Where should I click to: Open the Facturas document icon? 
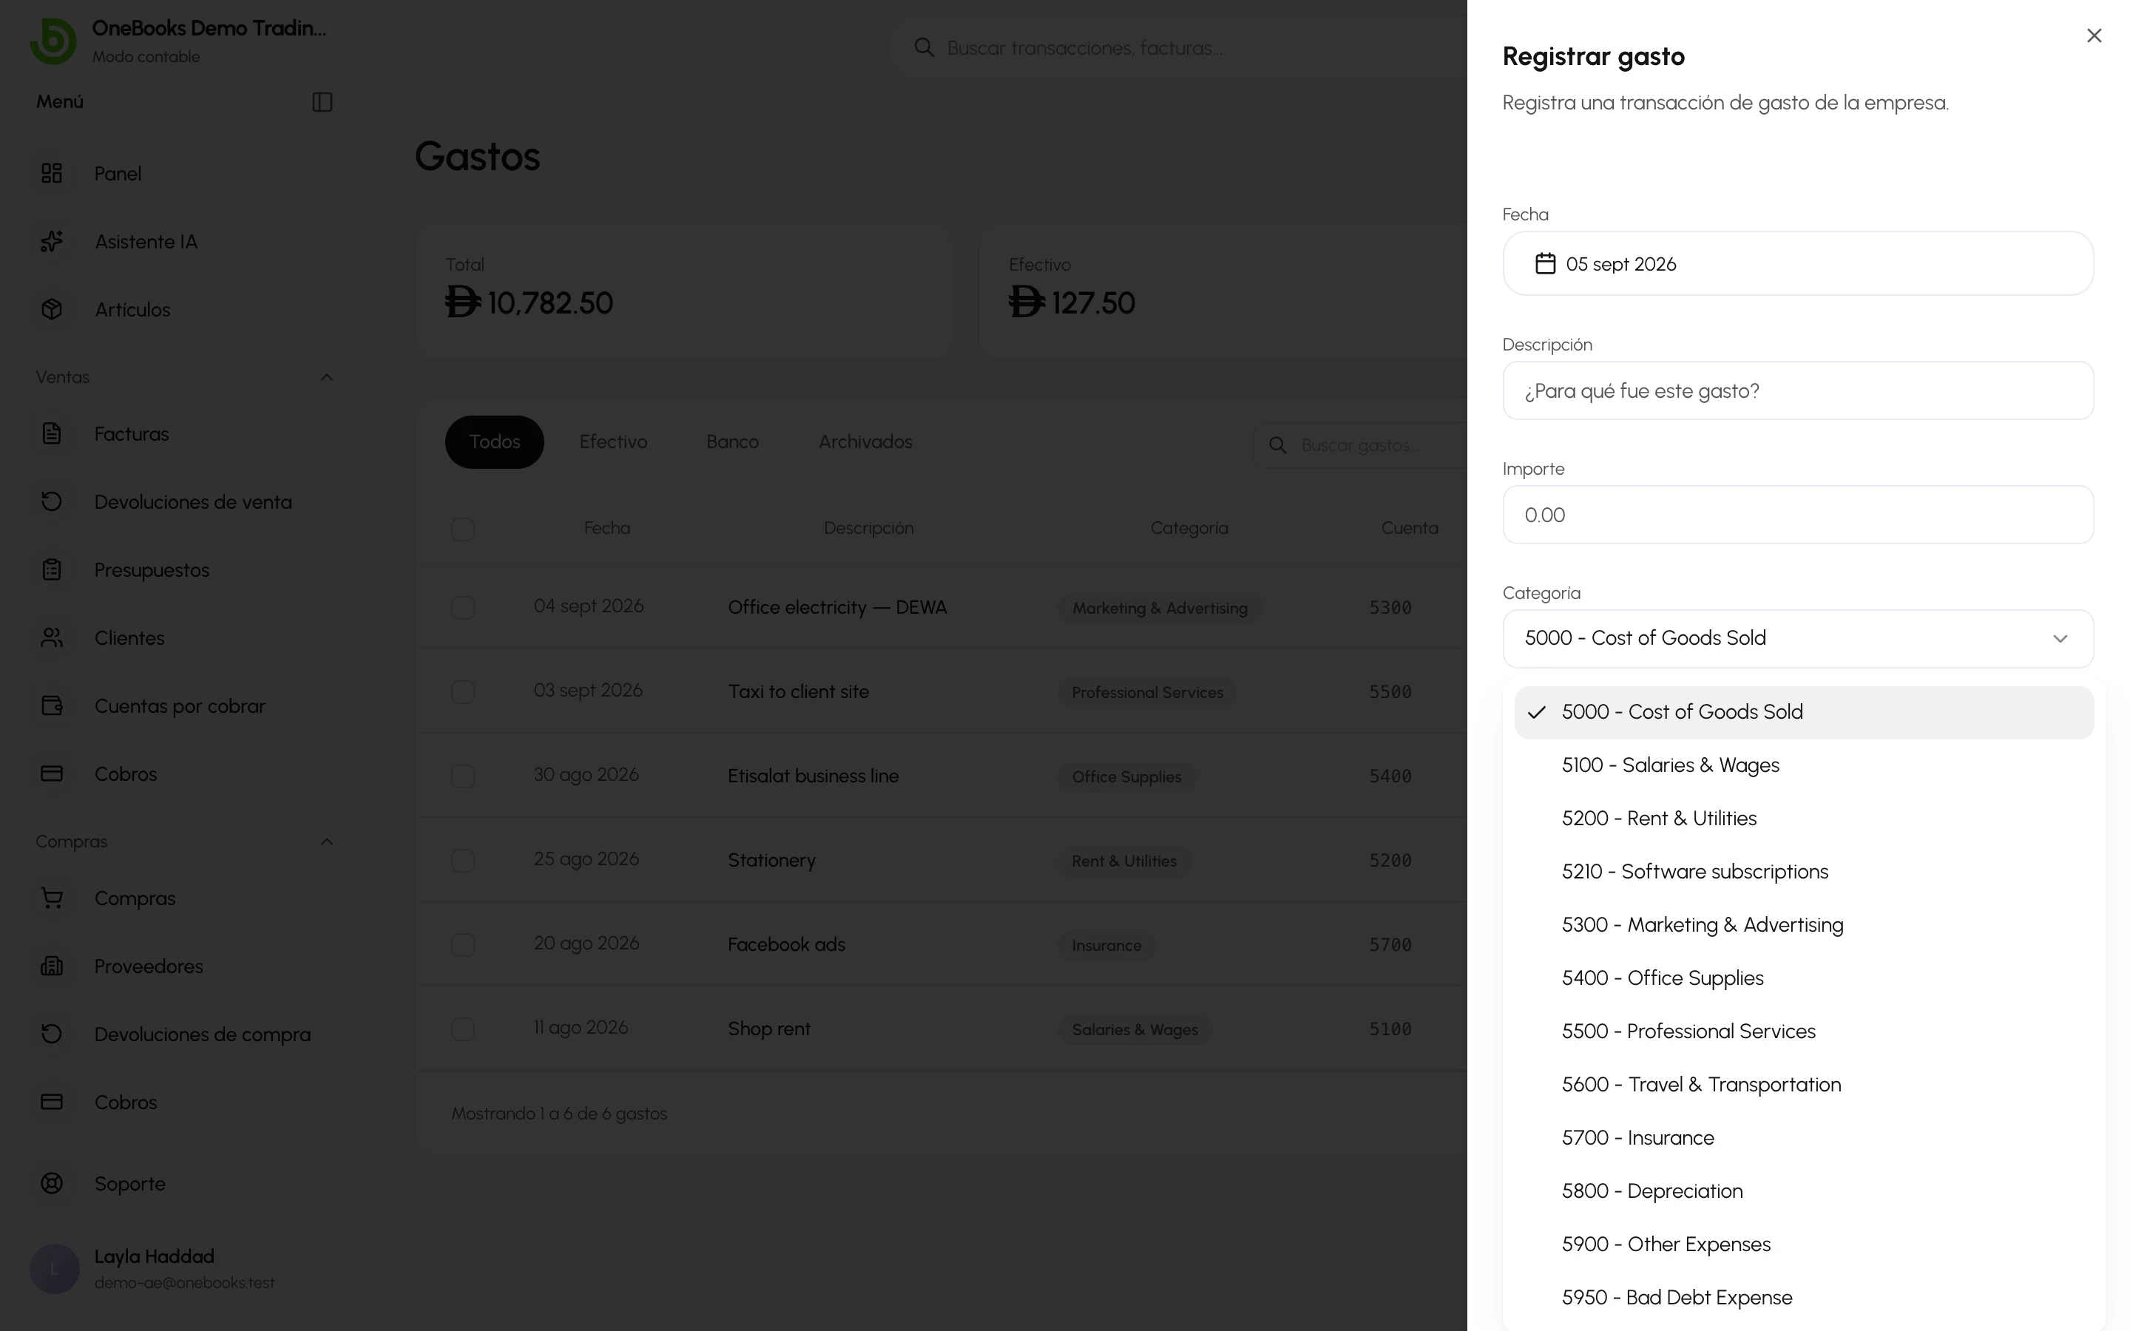pyautogui.click(x=52, y=433)
